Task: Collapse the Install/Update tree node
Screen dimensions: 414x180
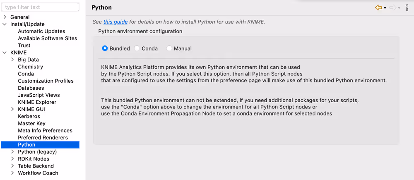Action: click(x=5, y=24)
